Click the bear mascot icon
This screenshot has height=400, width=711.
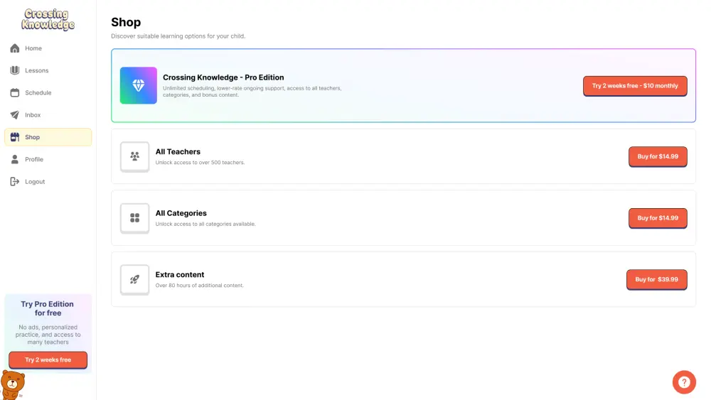(x=11, y=384)
